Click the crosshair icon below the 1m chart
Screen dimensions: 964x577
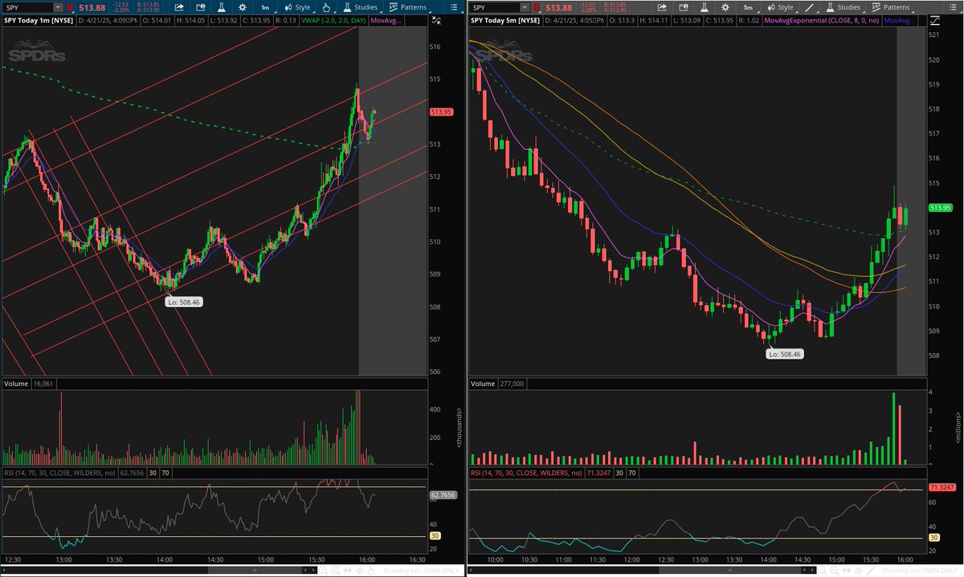[360, 571]
